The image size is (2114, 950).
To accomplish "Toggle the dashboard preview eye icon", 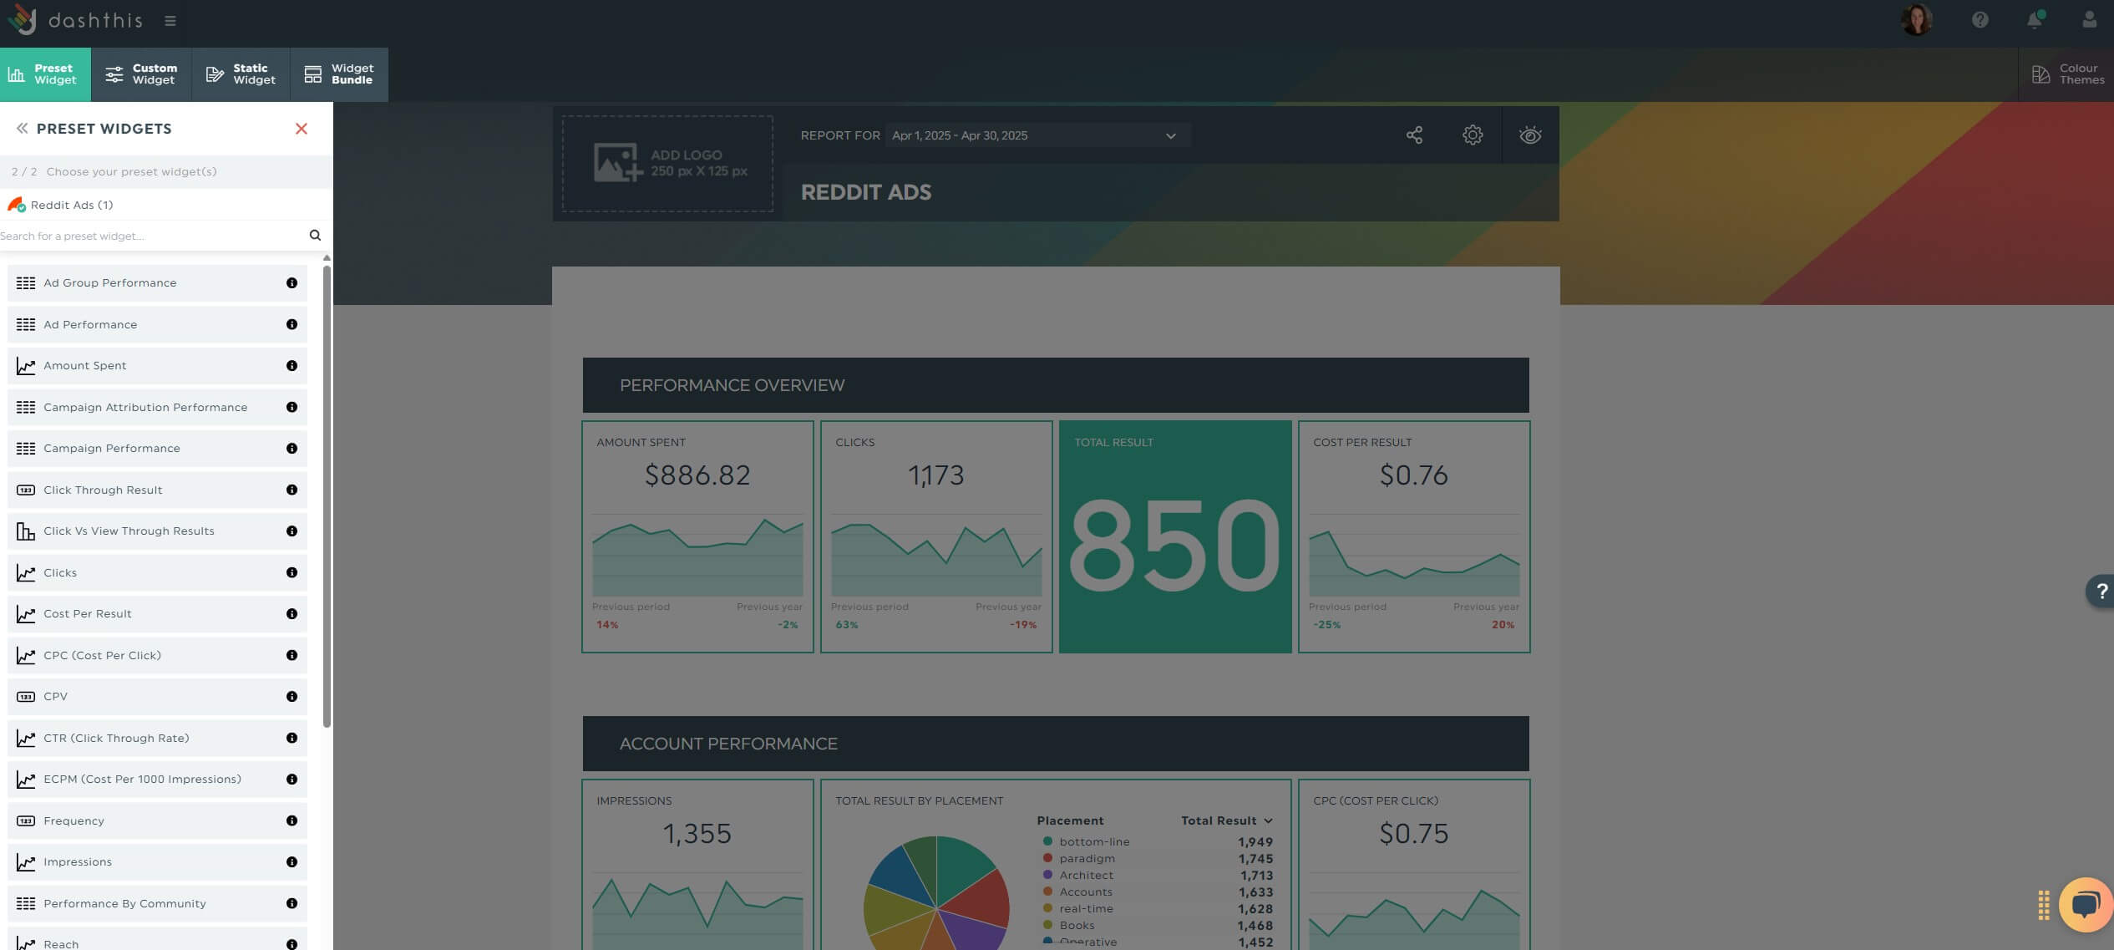I will [x=1530, y=135].
